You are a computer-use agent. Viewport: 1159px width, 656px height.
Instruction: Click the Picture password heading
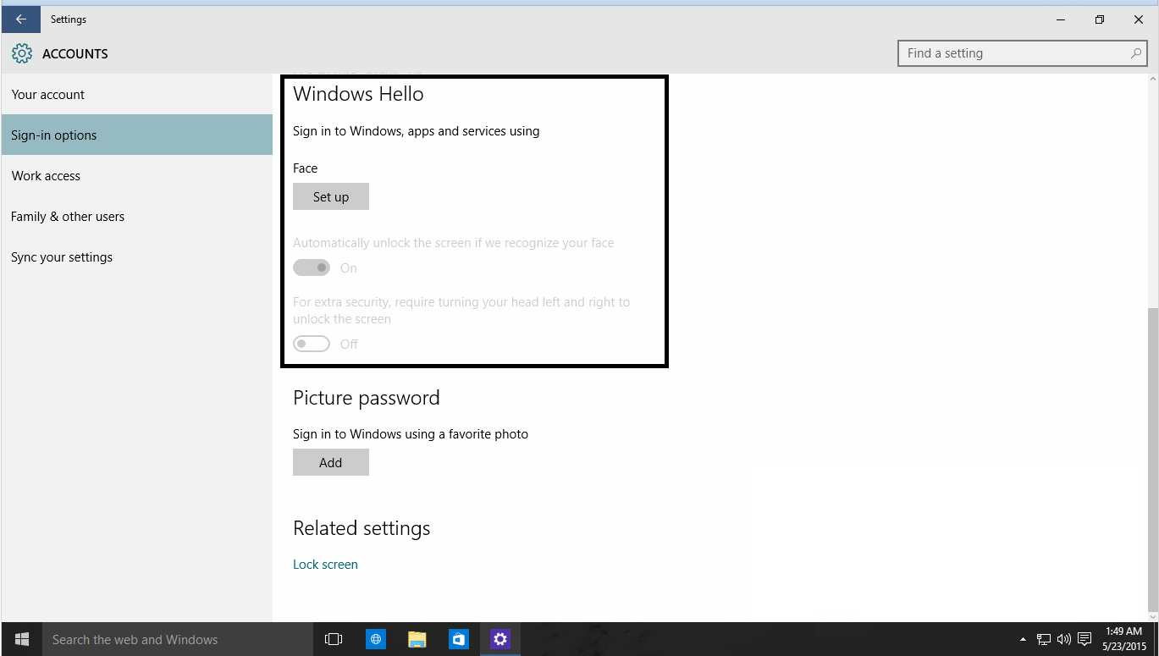click(367, 398)
